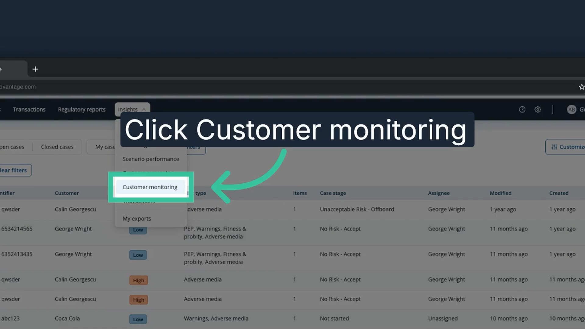Click Warnings, Adverse media alert type
Image resolution: width=585 pixels, height=329 pixels.
pyautogui.click(x=216, y=318)
